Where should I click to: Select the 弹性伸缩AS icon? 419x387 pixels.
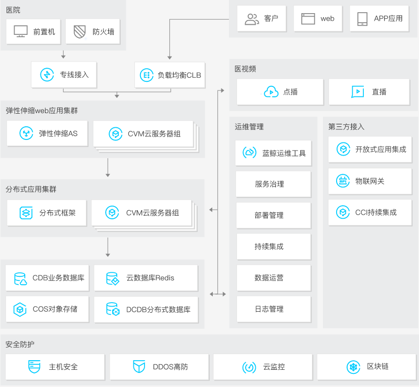click(x=26, y=133)
